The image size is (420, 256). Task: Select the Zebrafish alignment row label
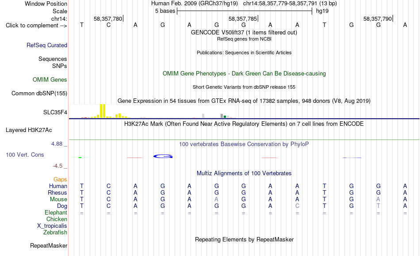tap(55, 233)
